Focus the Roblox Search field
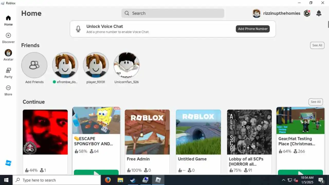Image resolution: width=329 pixels, height=185 pixels. click(x=173, y=13)
